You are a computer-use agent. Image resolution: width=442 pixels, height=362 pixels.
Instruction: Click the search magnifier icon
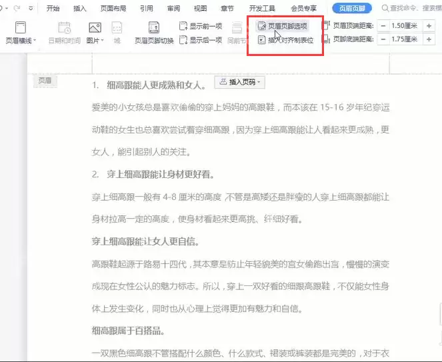[x=385, y=8]
